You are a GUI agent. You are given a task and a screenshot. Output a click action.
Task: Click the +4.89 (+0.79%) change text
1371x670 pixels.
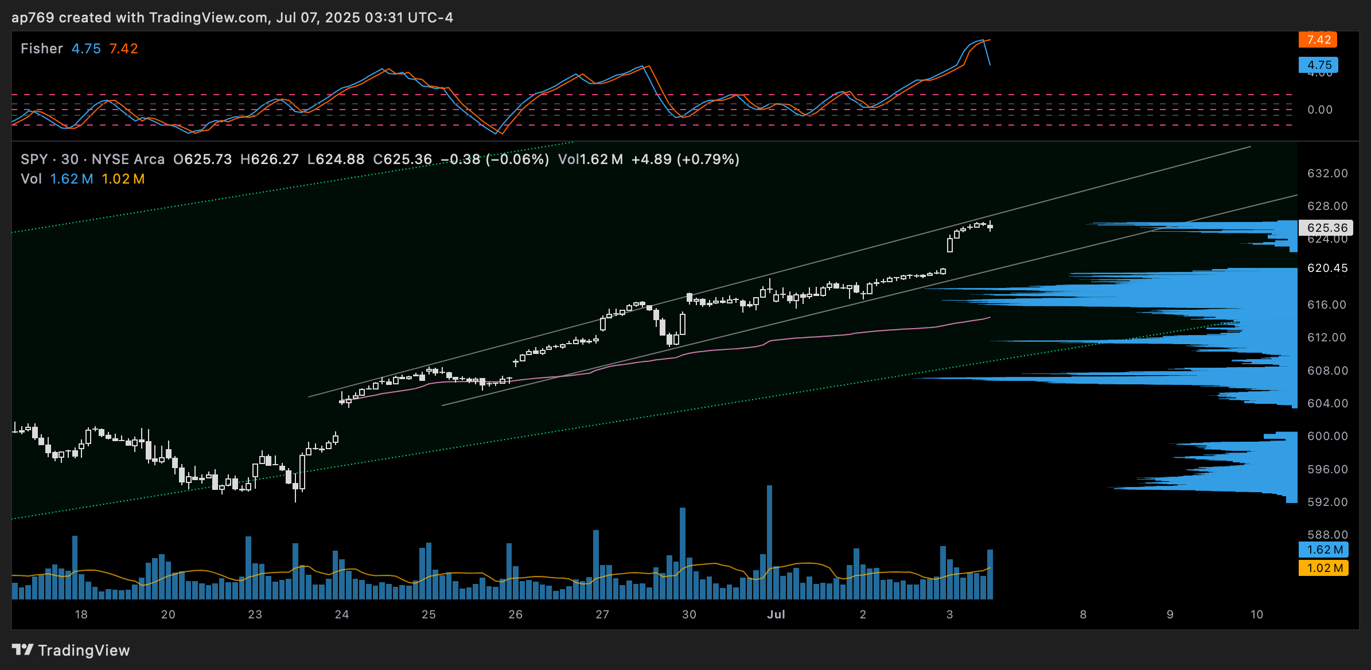coord(685,159)
